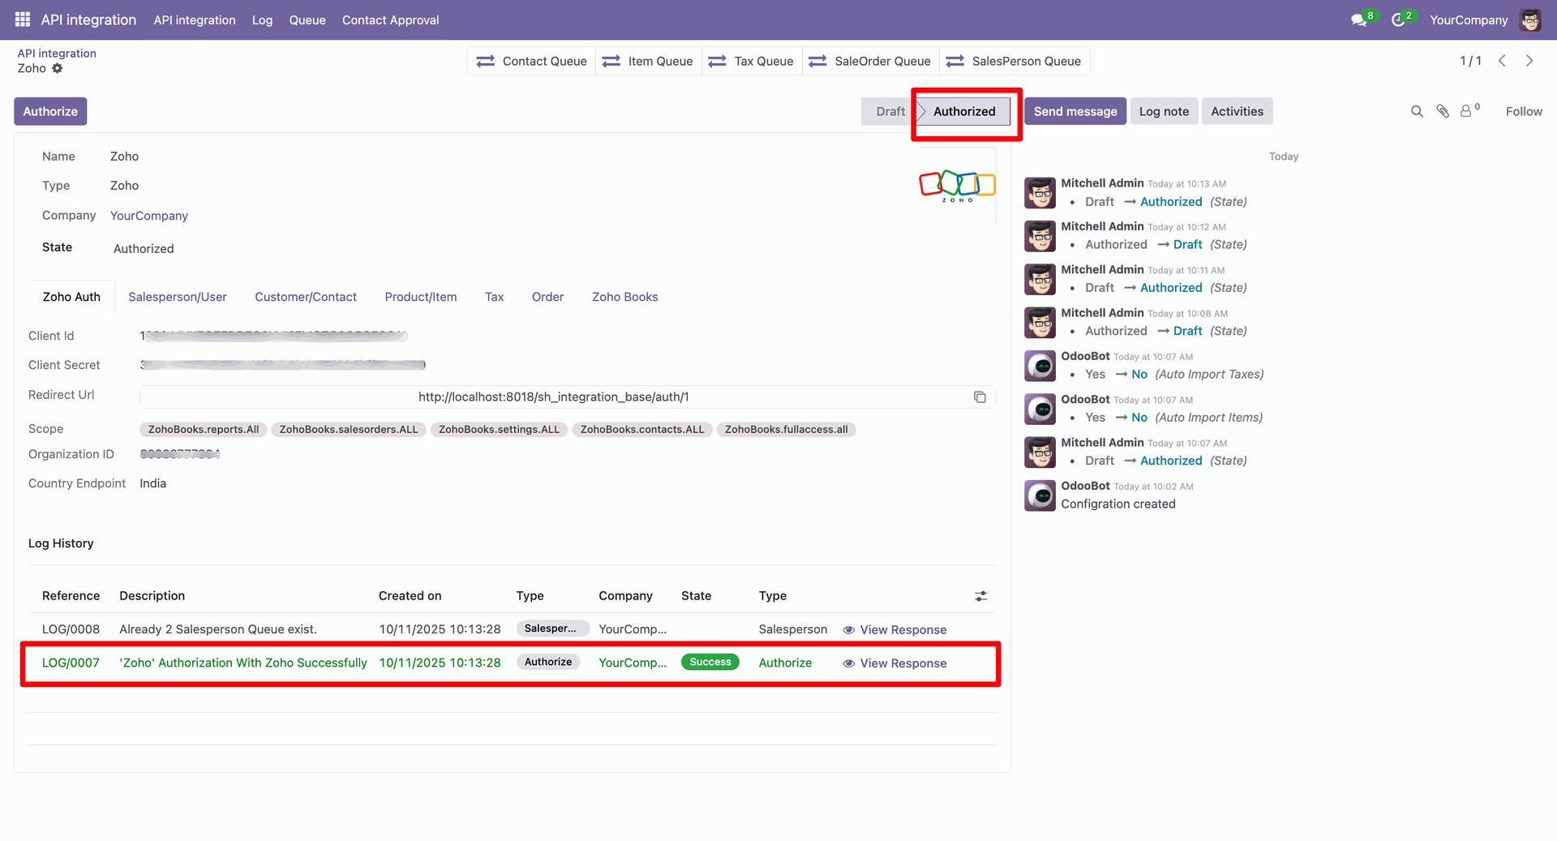Open Activities in chatter
The image size is (1557, 841).
1237,111
